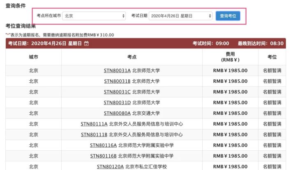The width and height of the screenshot is (296, 170).
Task: Open test center link STN80031C
Action: [x=117, y=92]
